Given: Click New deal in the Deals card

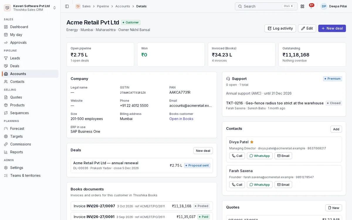Looking at the screenshot, I should (x=203, y=150).
